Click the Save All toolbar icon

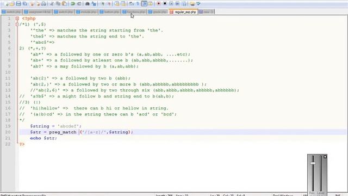click(25, 4)
